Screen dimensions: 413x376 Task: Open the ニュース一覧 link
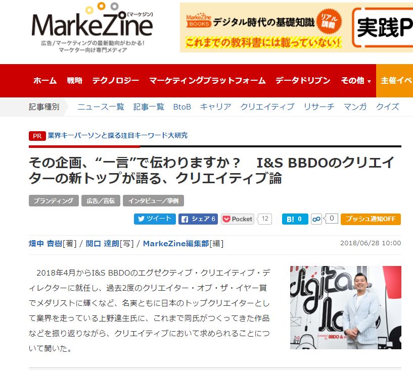(101, 107)
